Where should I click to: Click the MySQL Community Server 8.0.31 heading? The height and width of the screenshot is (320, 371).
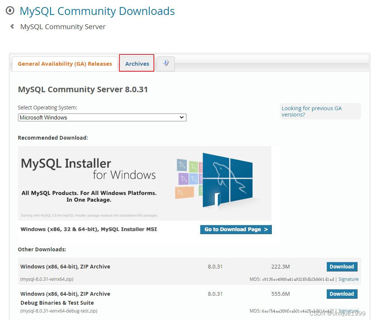coord(83,90)
